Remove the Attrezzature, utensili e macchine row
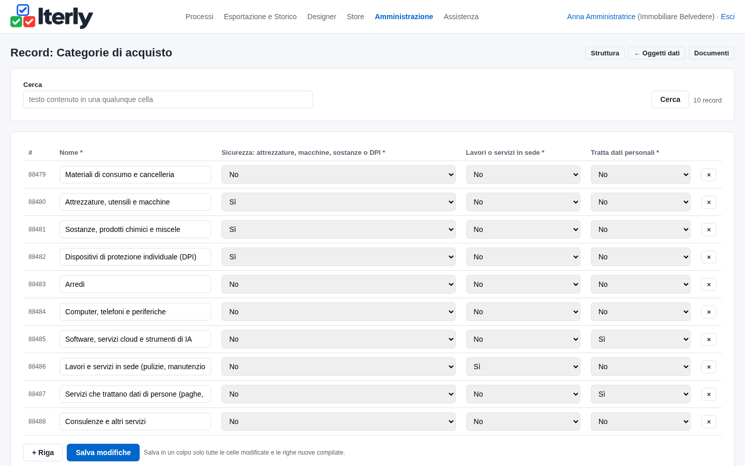 [x=709, y=202]
